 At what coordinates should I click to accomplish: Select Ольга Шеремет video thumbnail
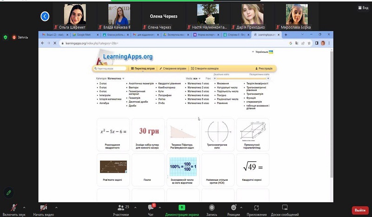point(75,16)
